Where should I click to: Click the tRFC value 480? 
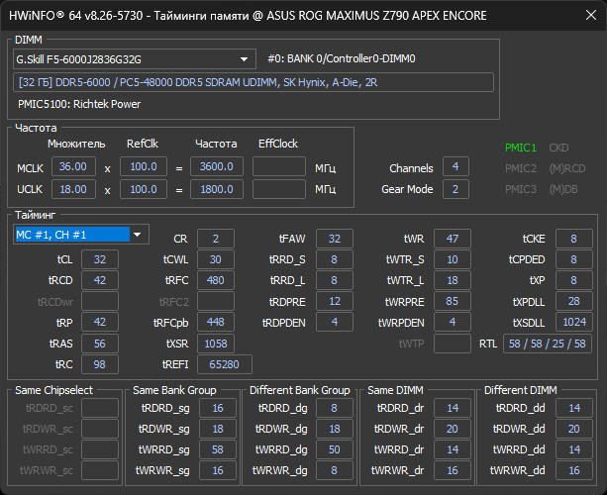tap(216, 280)
